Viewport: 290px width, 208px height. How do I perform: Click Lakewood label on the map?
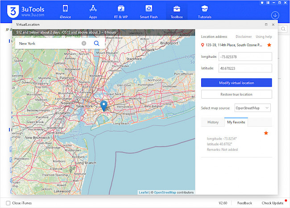click(x=62, y=191)
